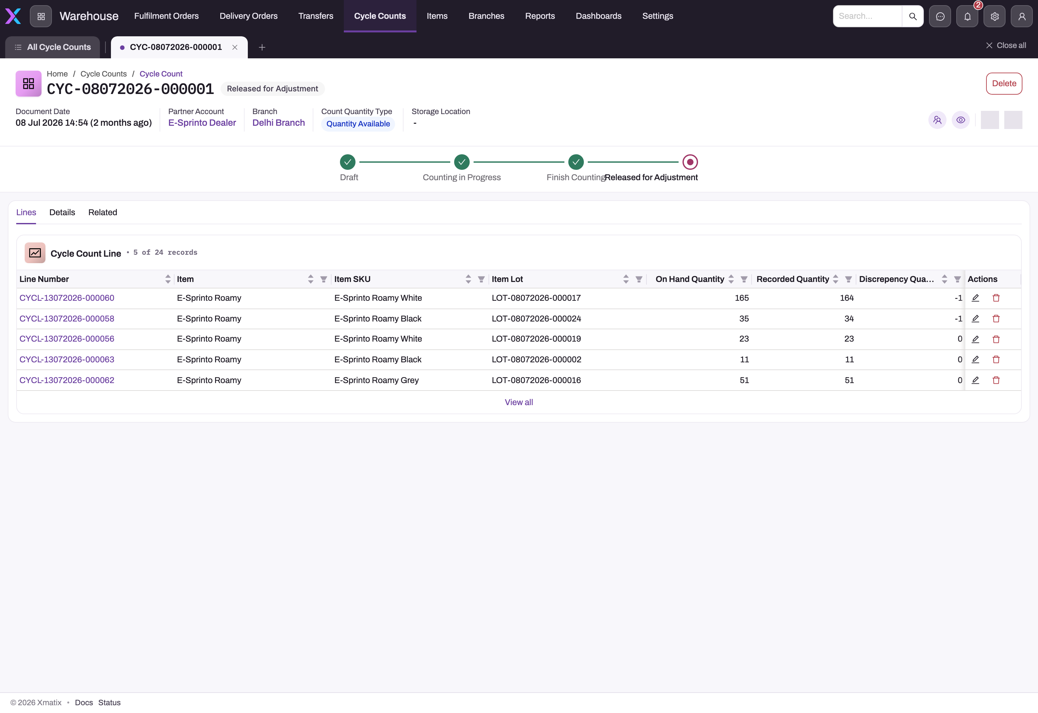Screen dimensions: 1038x713
Task: Toggle the eye watch icon
Action: 960,120
